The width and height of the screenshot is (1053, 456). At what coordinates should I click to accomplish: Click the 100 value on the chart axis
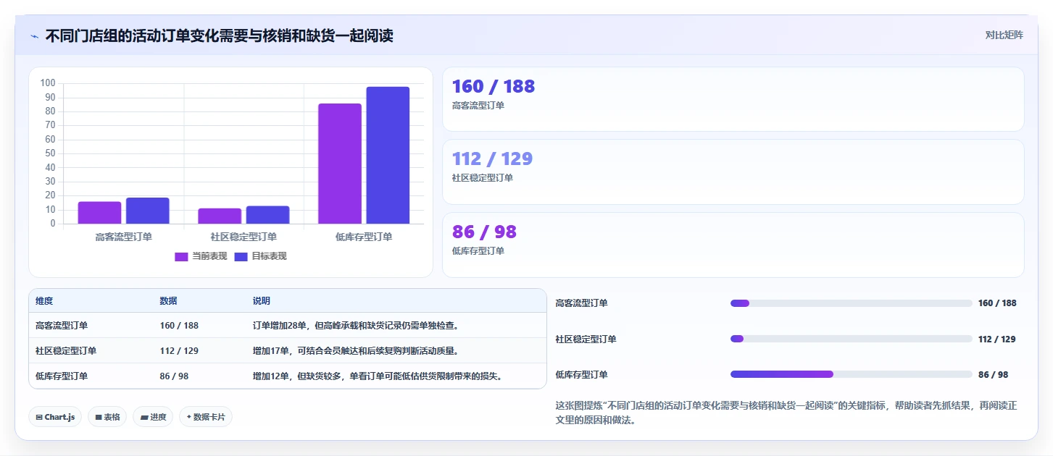pos(49,83)
